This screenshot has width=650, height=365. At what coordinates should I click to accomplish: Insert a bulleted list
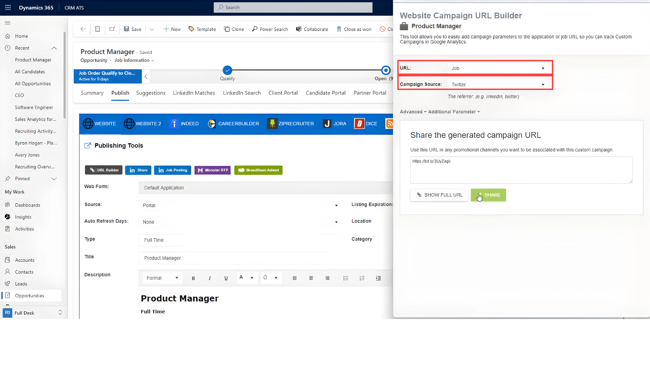(346, 278)
